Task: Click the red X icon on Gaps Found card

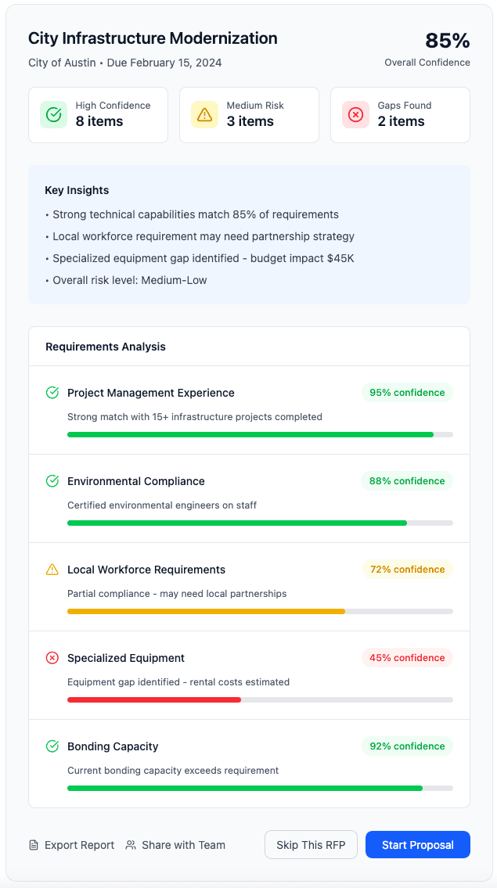Action: tap(355, 114)
